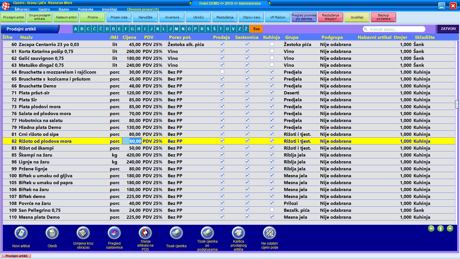Open Izmjena kroz obrazac icon
This screenshot has height=259, width=460.
click(x=83, y=233)
